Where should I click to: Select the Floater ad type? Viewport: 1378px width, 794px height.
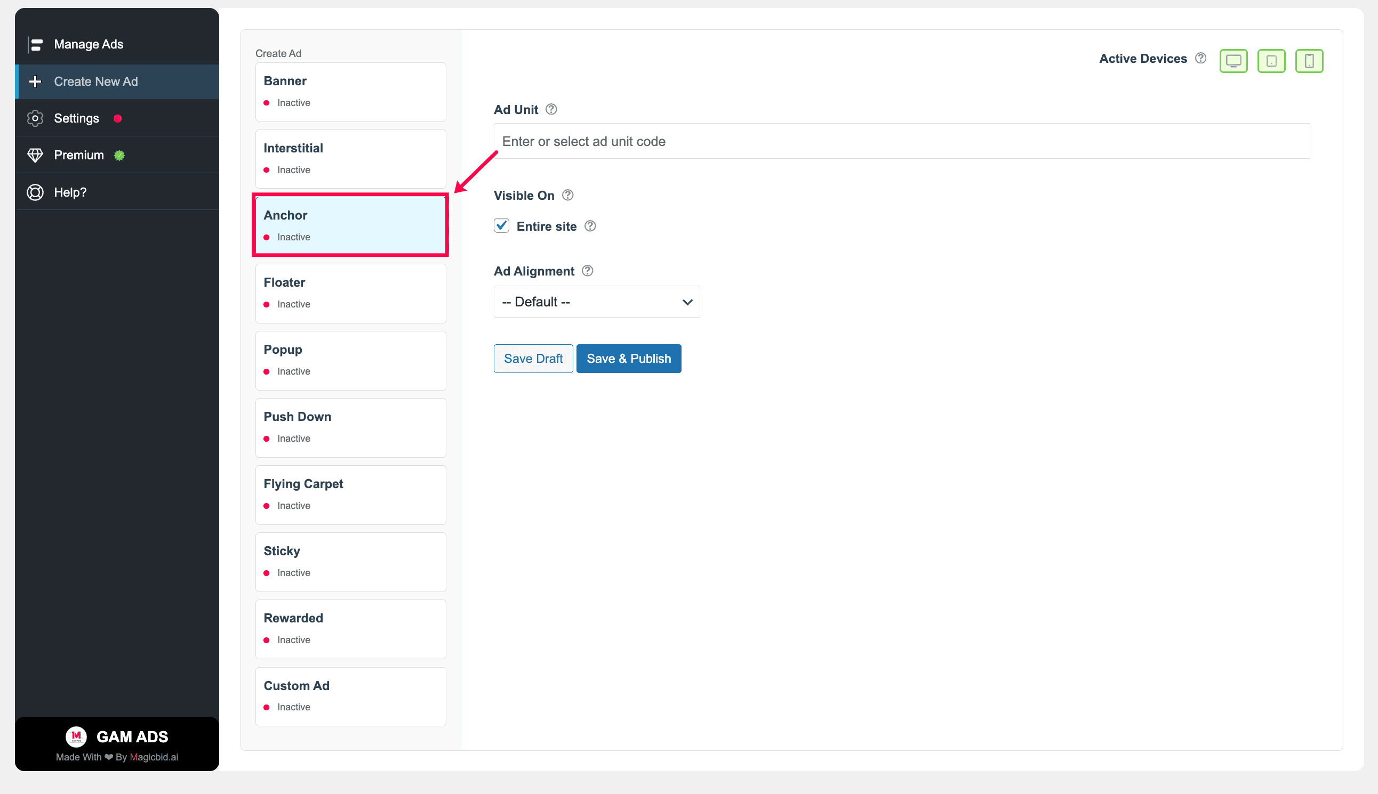pos(350,294)
